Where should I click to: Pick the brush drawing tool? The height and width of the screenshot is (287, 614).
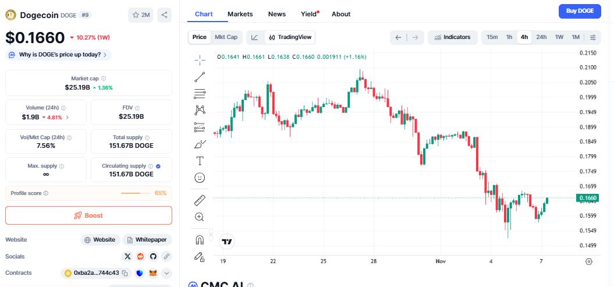point(200,144)
